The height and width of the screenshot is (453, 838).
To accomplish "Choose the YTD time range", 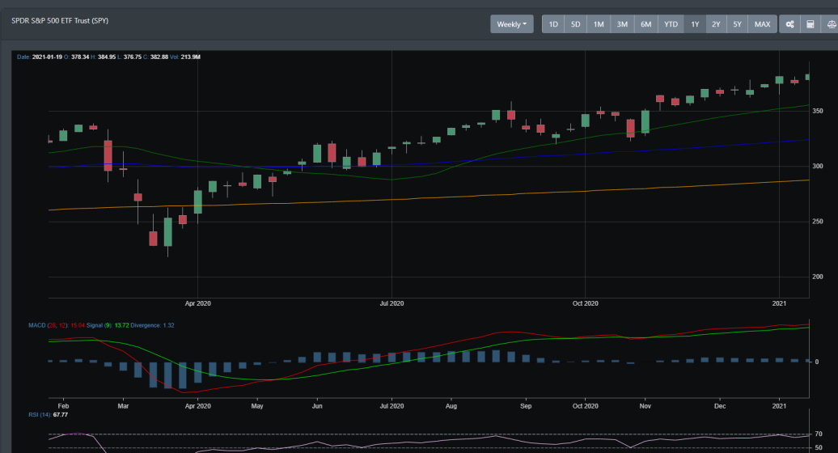I will (x=671, y=24).
